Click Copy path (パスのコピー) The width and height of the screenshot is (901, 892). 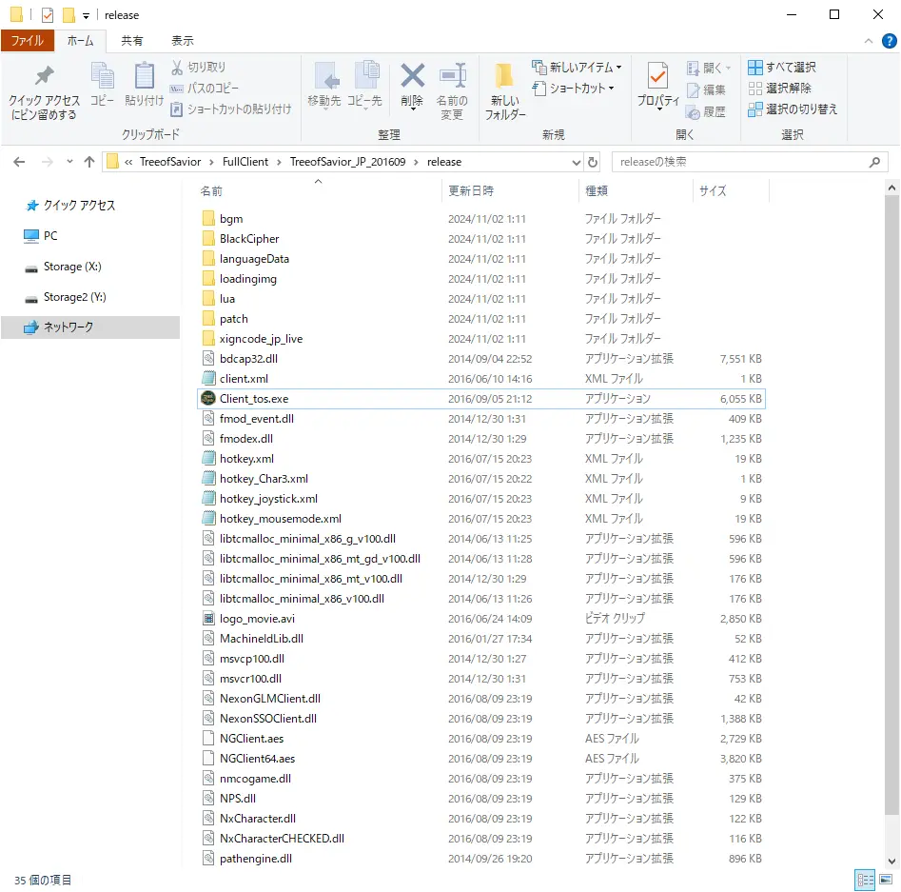tap(204, 88)
